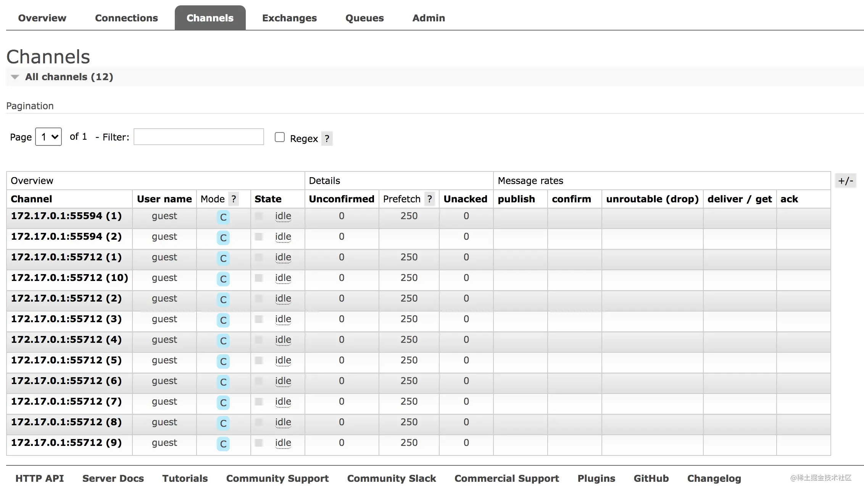The width and height of the screenshot is (864, 494).
Task: Click the C mode badge for 55712 (4)
Action: tap(223, 341)
